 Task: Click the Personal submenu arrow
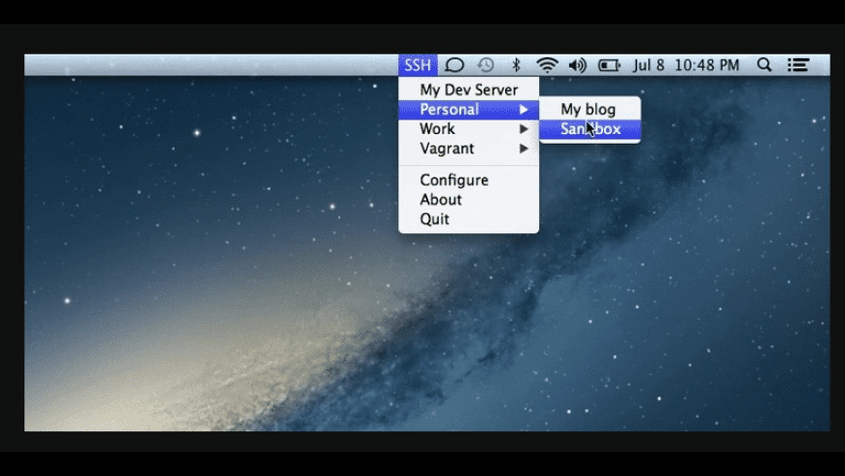[x=524, y=110]
